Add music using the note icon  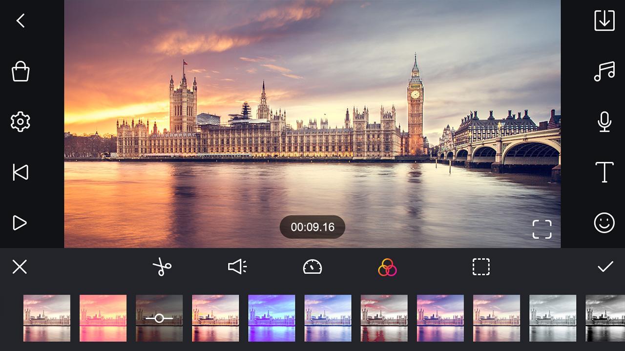[x=604, y=71]
